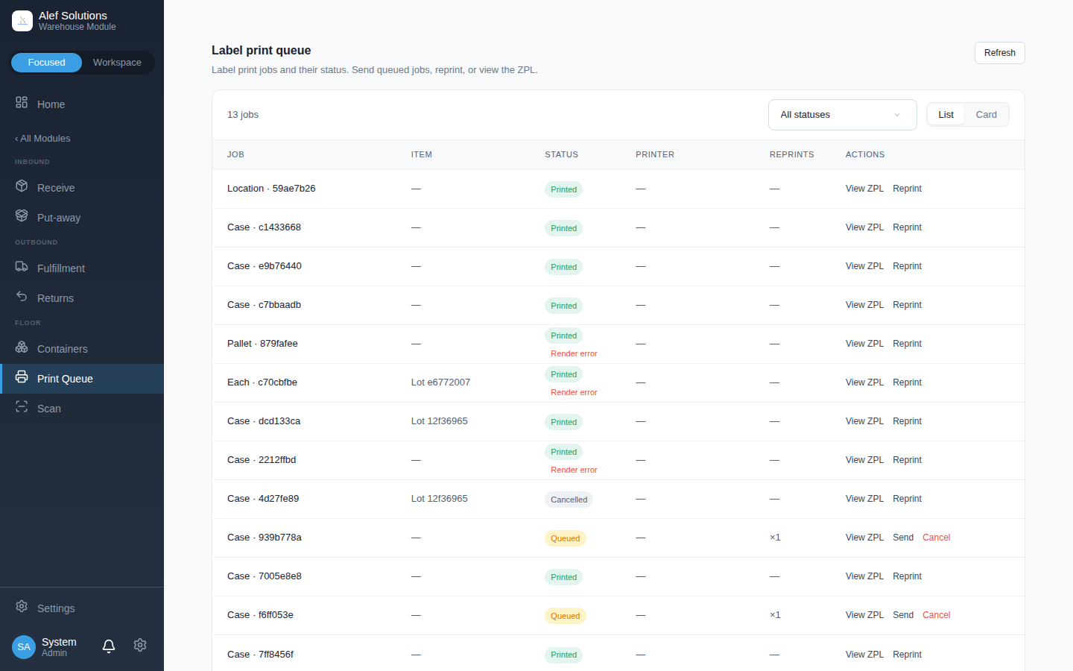Go back to All Modules
The width and height of the screenshot is (1073, 671).
pos(42,139)
